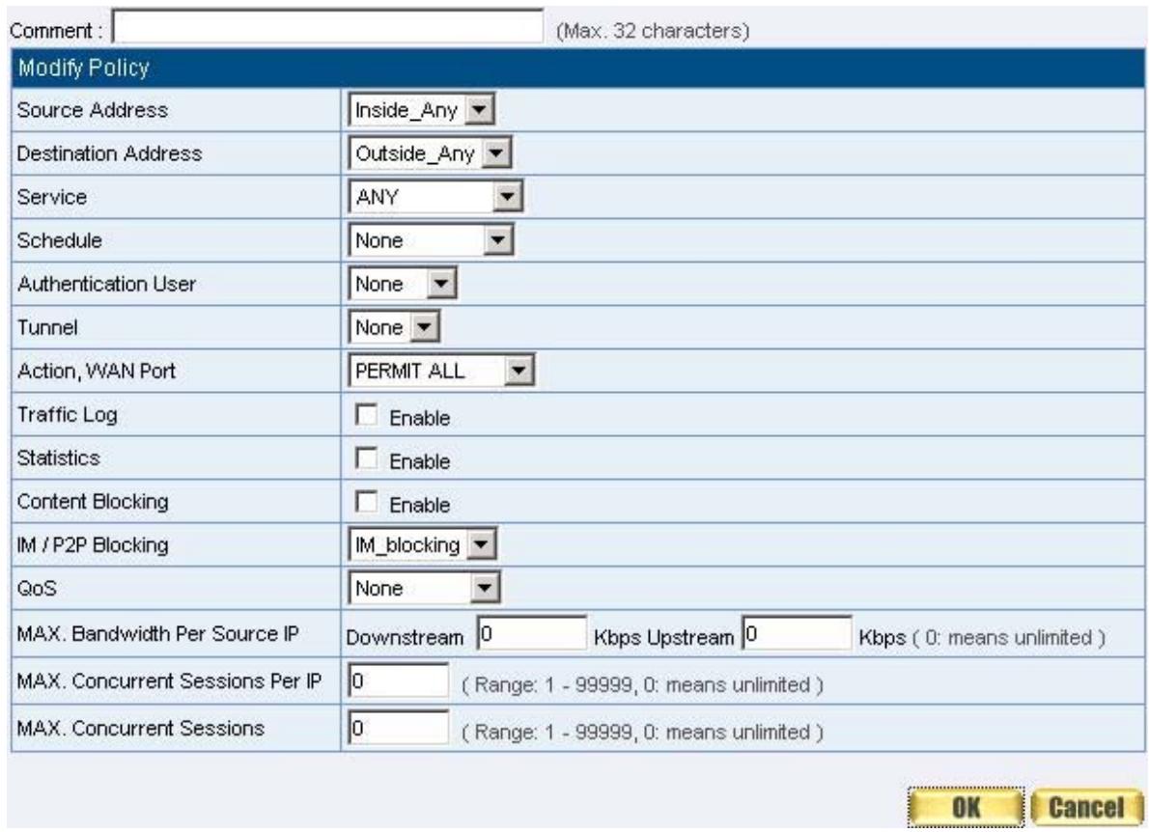The image size is (1149, 832).
Task: Click the Source Address label
Action: click(93, 110)
